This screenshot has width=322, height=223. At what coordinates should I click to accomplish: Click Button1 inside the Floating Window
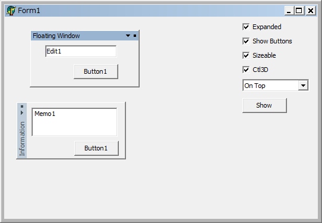click(96, 71)
